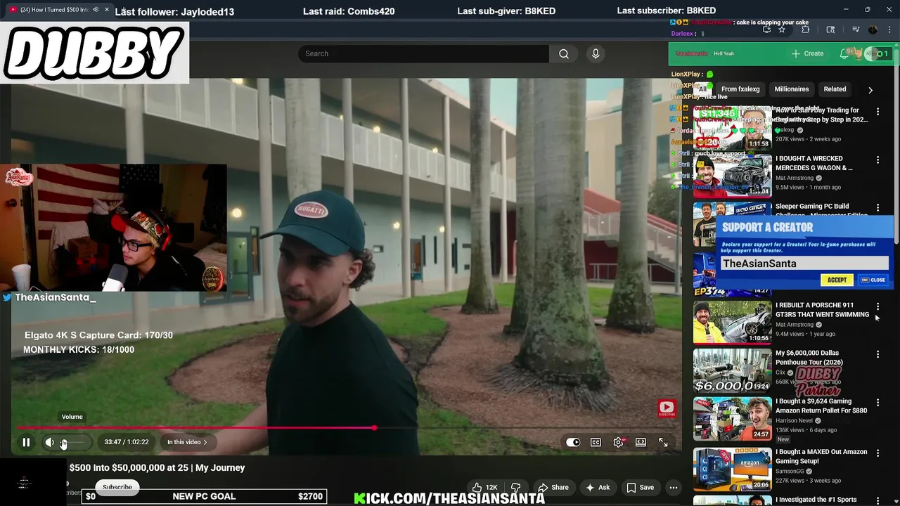Viewport: 900px width, 506px height.
Task: Open the browser profile avatar
Action: click(873, 30)
